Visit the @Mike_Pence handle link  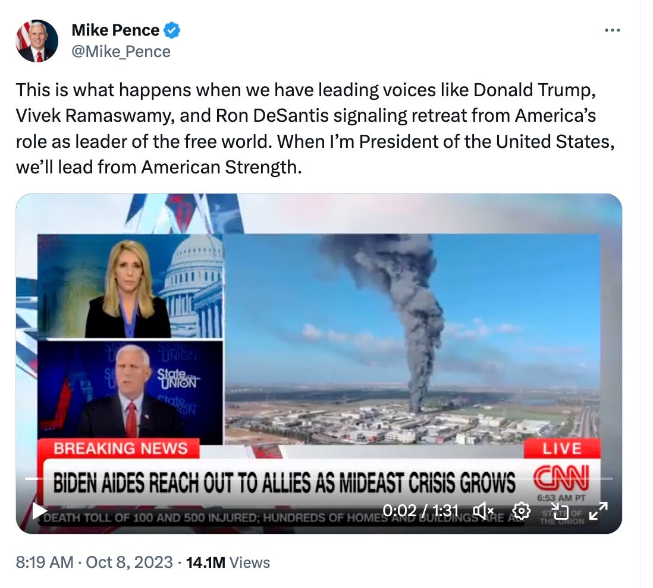point(121,52)
